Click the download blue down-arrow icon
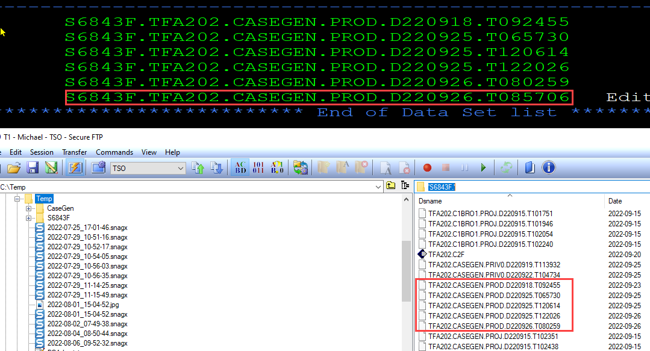This screenshot has width=650, height=351. [x=216, y=168]
